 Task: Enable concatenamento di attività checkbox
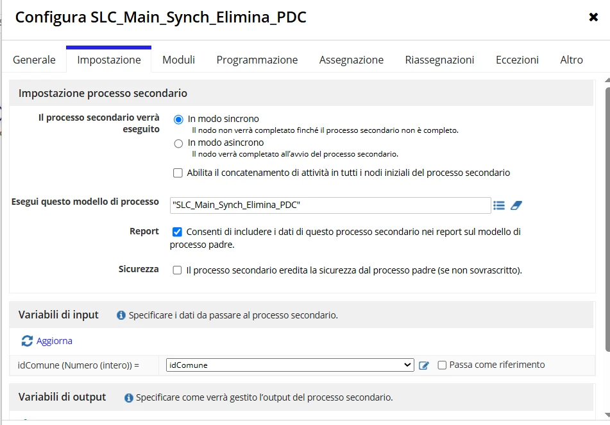(178, 173)
